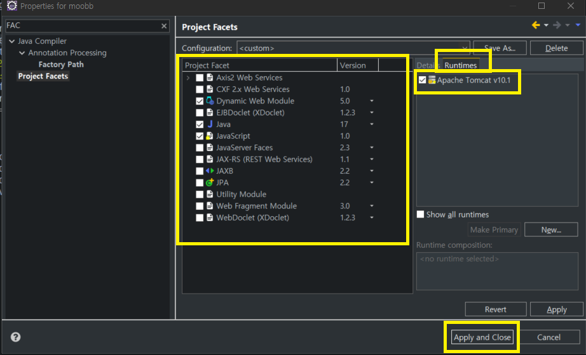Image resolution: width=586 pixels, height=355 pixels.
Task: Open the Java version dropdown
Action: pyautogui.click(x=371, y=124)
